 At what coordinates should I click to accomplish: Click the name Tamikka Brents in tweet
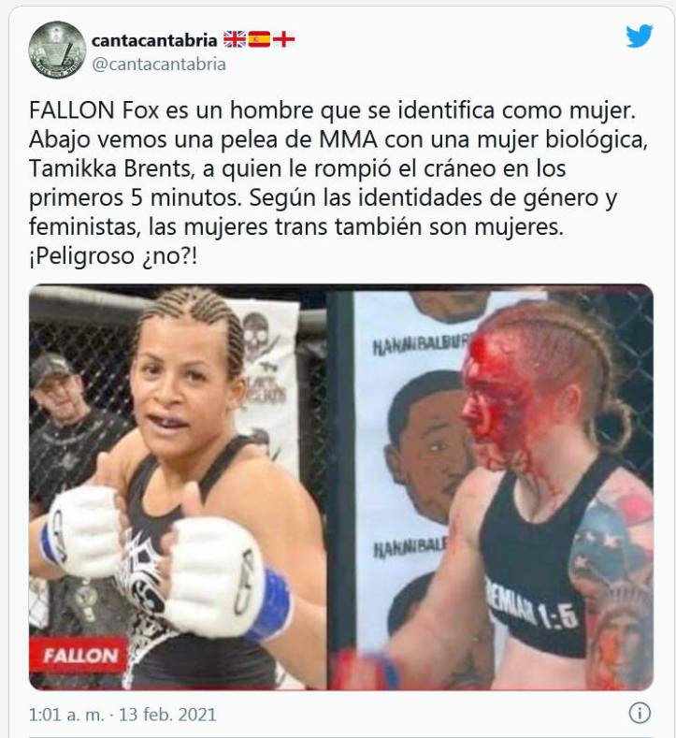click(109, 168)
